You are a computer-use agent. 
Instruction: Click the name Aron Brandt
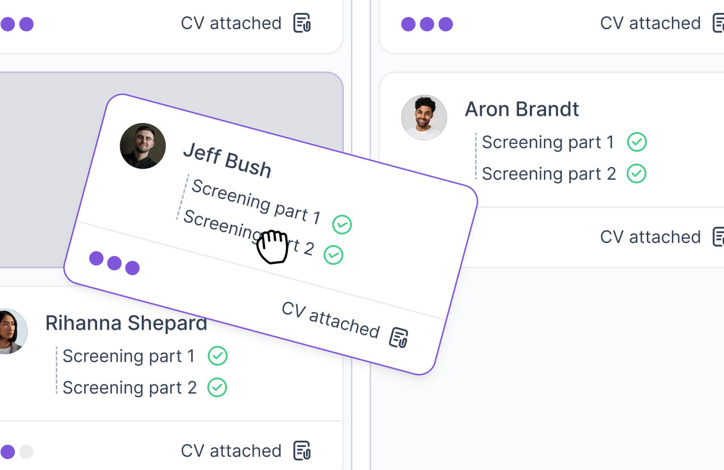(521, 109)
